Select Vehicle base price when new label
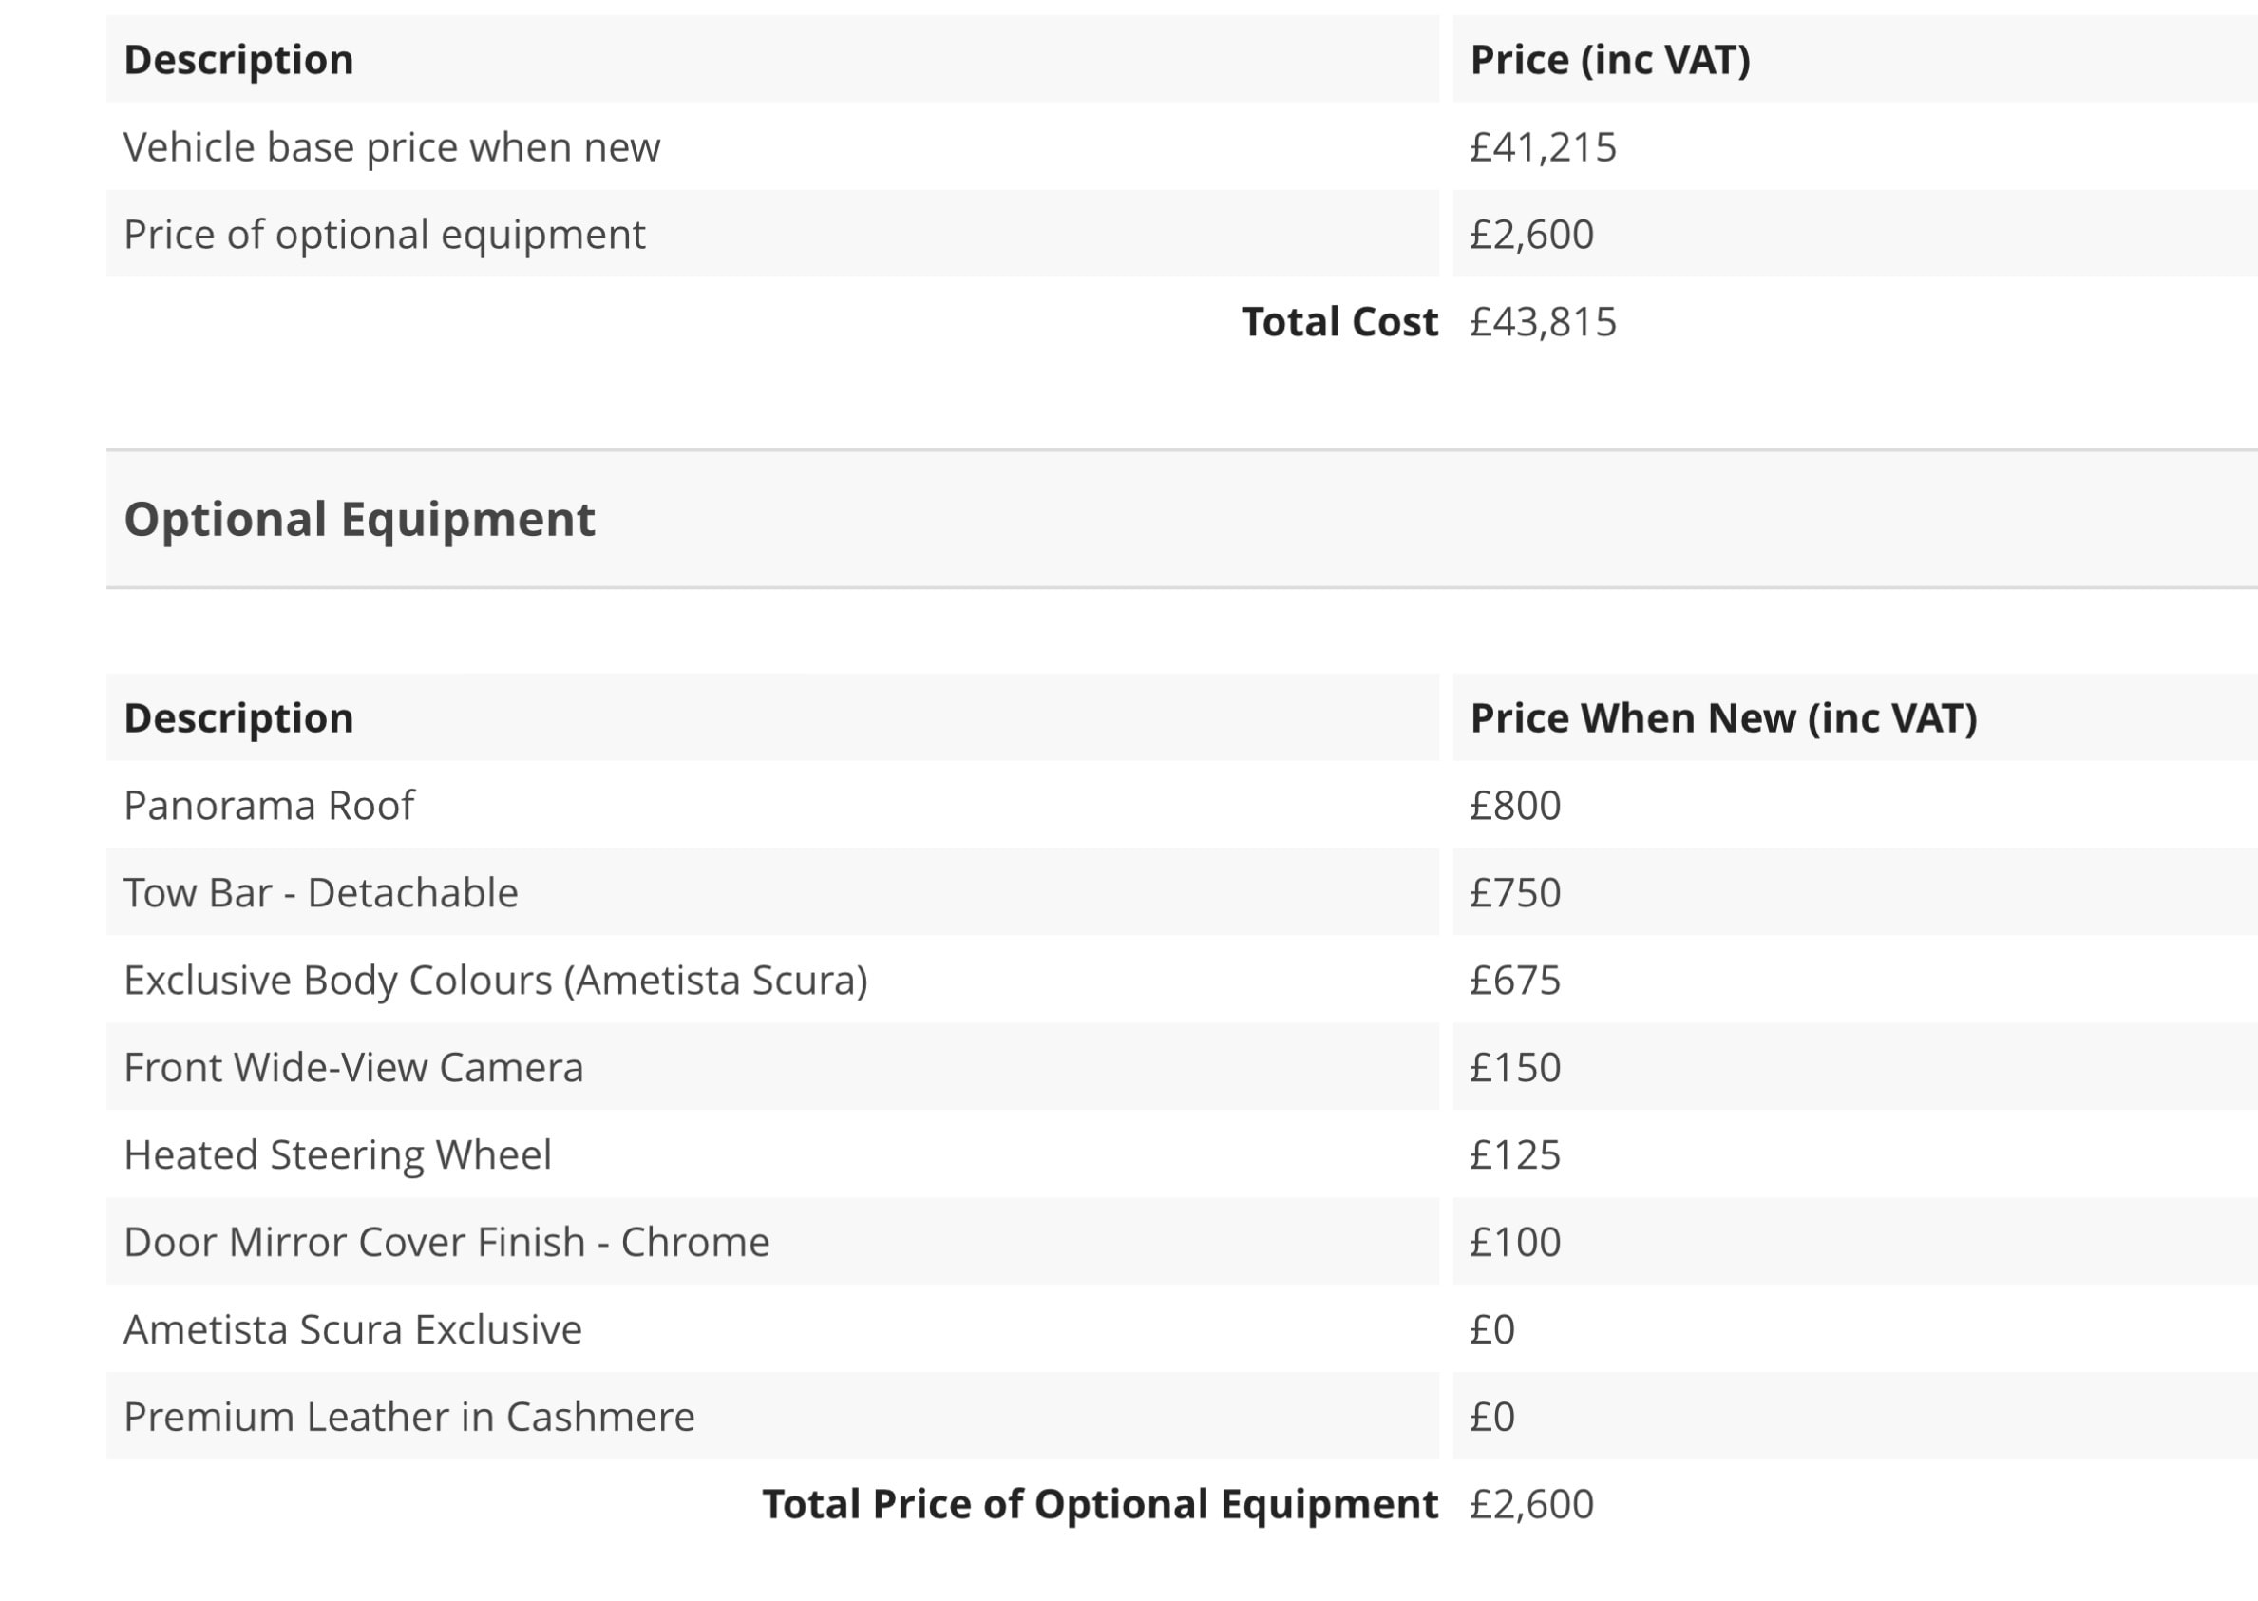 [x=392, y=148]
